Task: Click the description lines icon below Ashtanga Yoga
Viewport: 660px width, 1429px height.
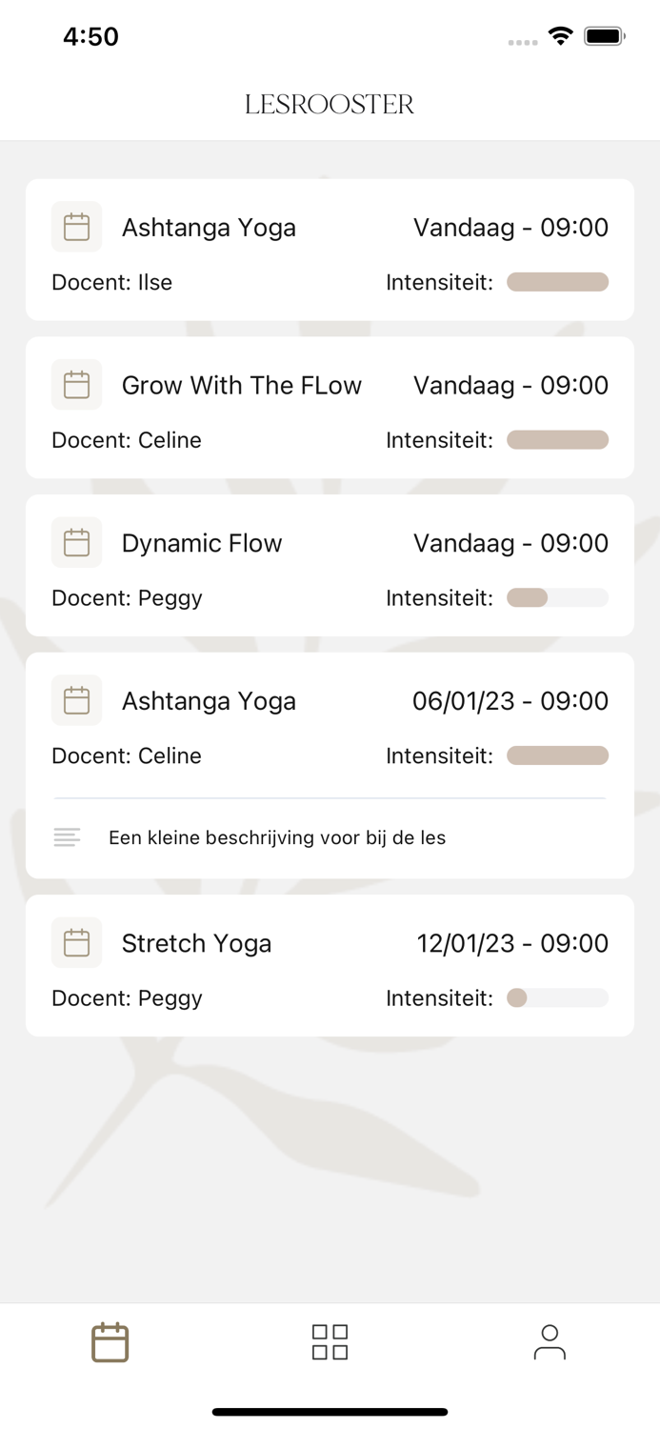Action: pos(66,837)
